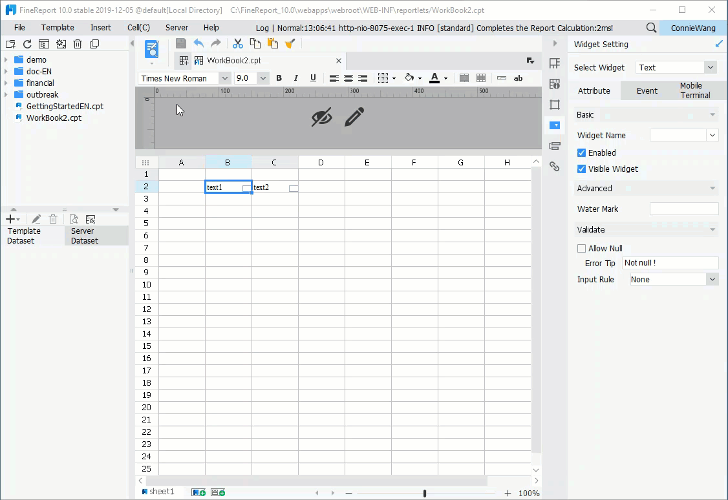728x500 pixels.
Task: Open the Insert menu
Action: point(100,28)
